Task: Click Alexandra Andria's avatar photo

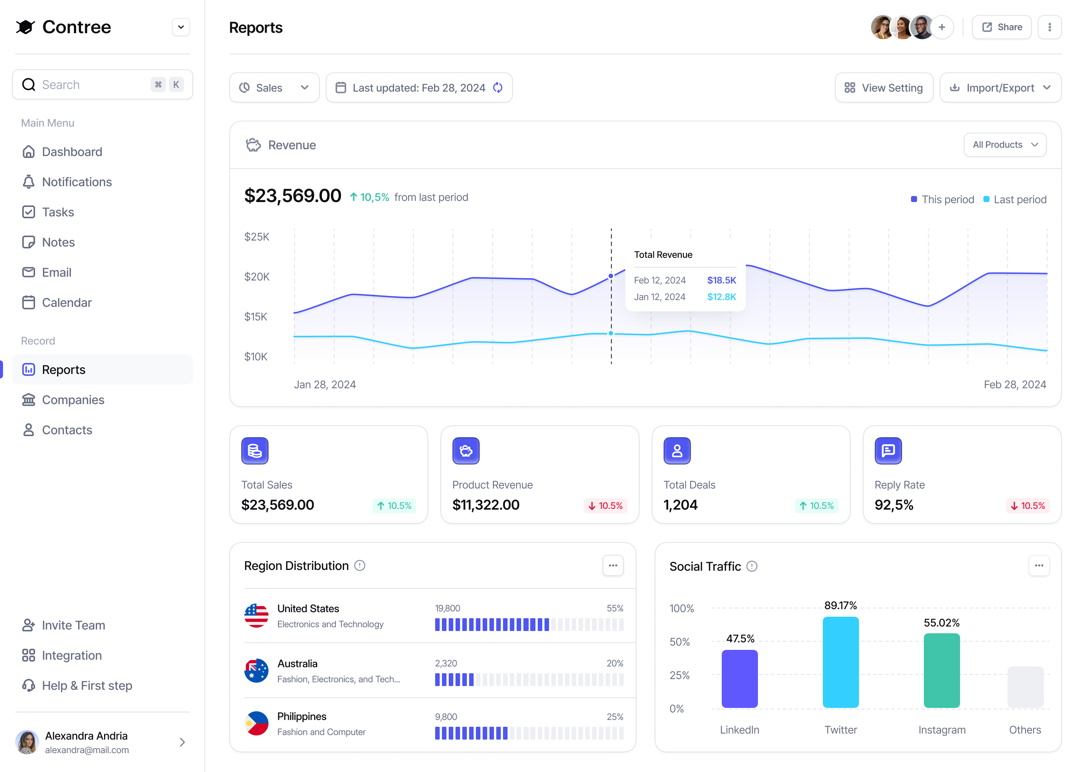Action: (27, 742)
